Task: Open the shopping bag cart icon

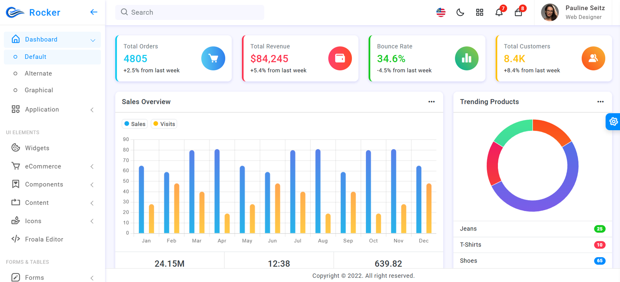Action: 518,12
